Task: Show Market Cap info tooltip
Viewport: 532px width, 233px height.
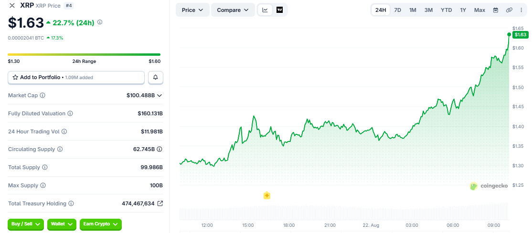Action: [43, 95]
